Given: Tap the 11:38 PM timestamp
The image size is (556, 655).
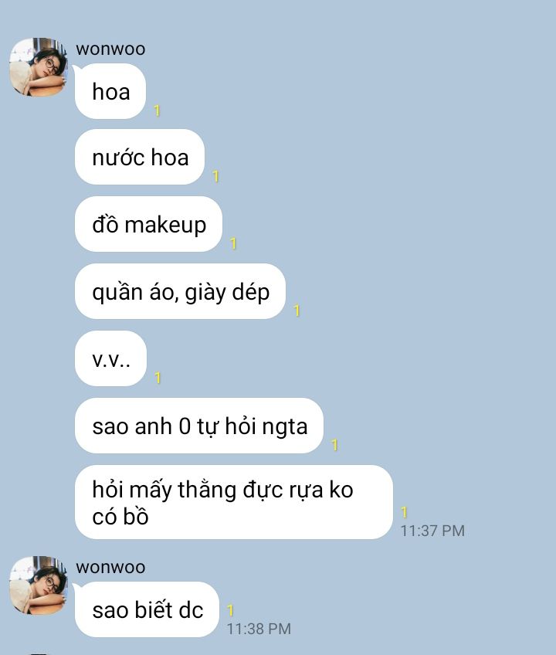Looking at the screenshot, I should [x=259, y=629].
